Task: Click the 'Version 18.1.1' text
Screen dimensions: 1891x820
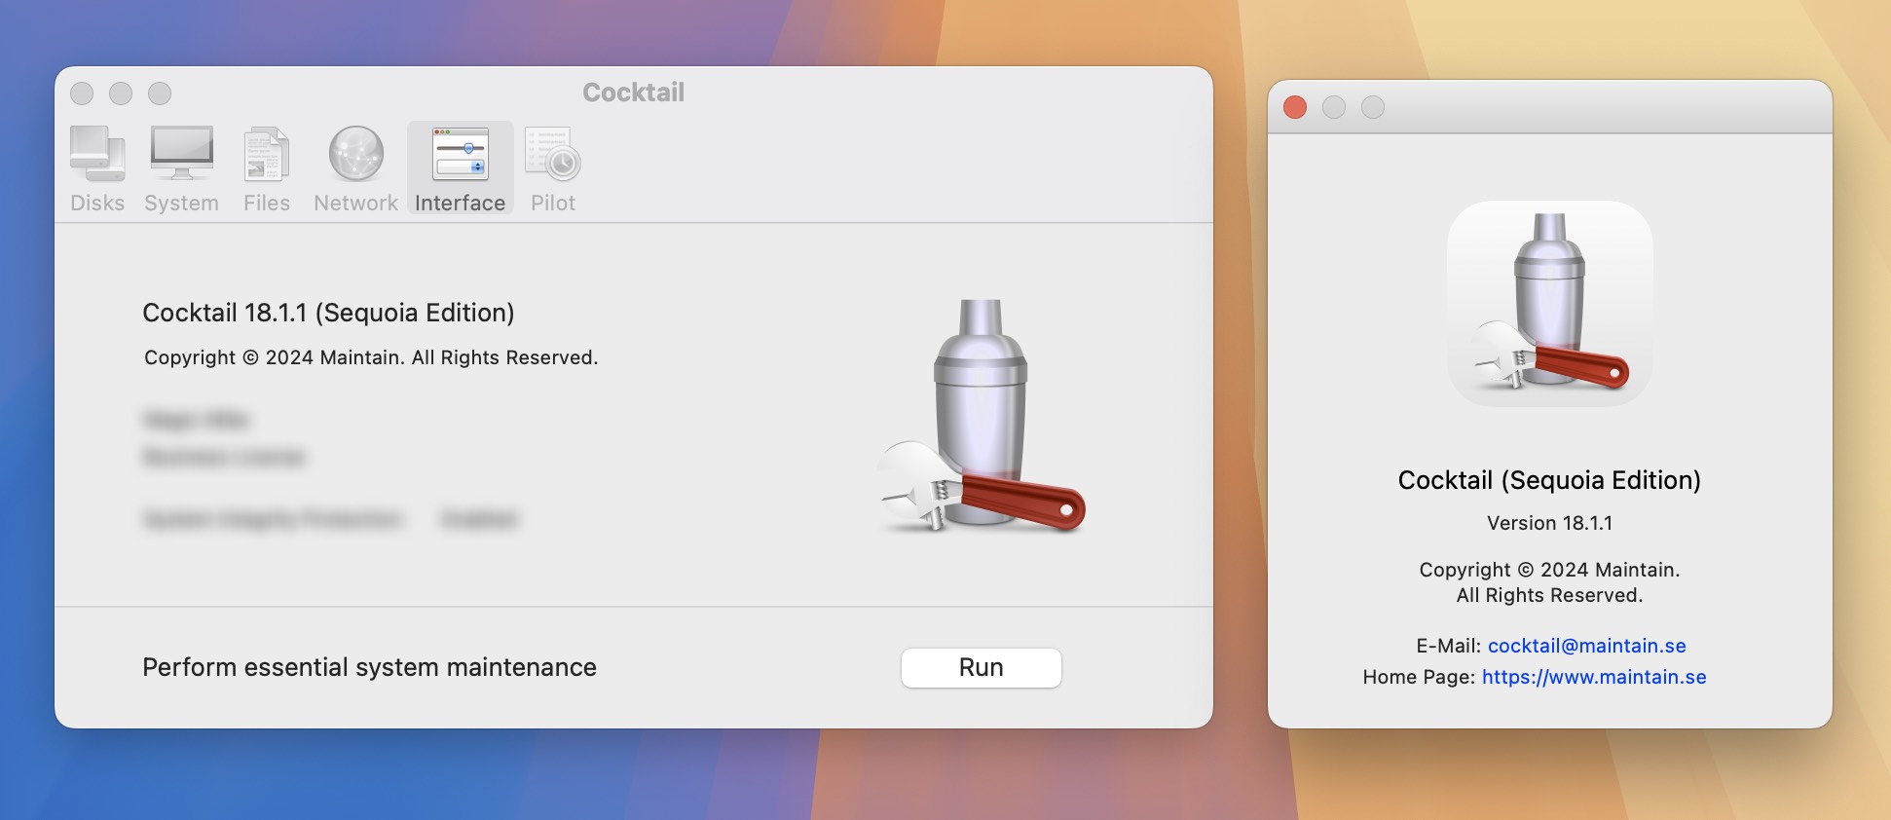Action: (x=1549, y=523)
